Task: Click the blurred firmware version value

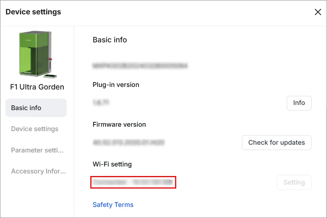Action: (x=129, y=143)
